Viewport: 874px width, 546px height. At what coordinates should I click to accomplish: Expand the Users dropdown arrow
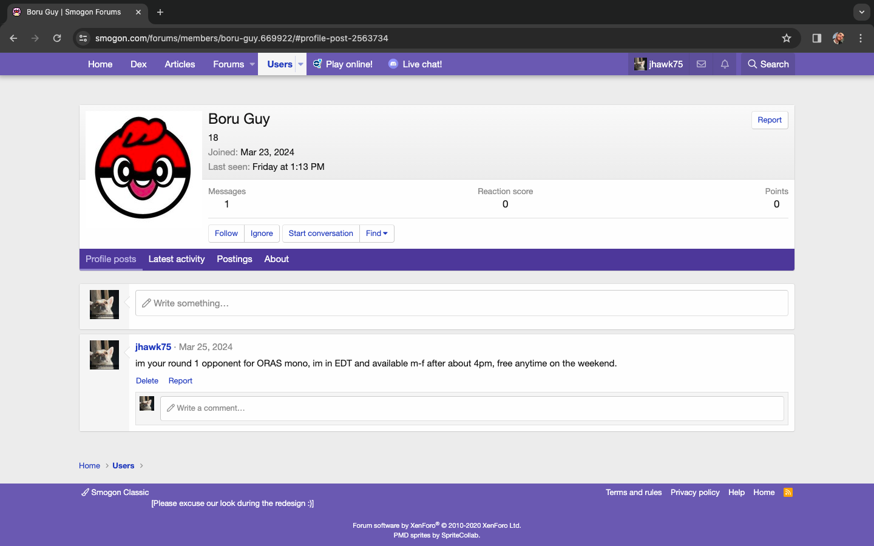pyautogui.click(x=300, y=64)
